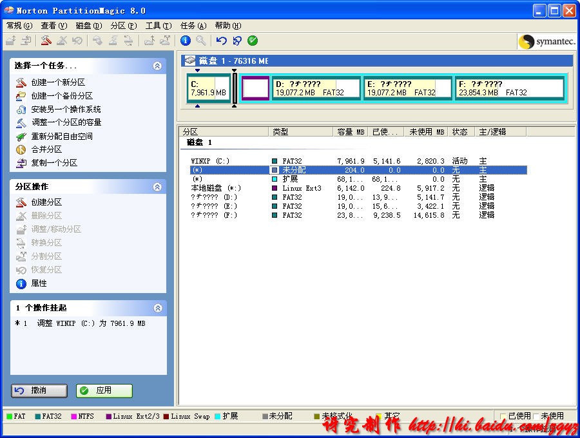Click the icon beside 复制一个分区

pos(21,163)
